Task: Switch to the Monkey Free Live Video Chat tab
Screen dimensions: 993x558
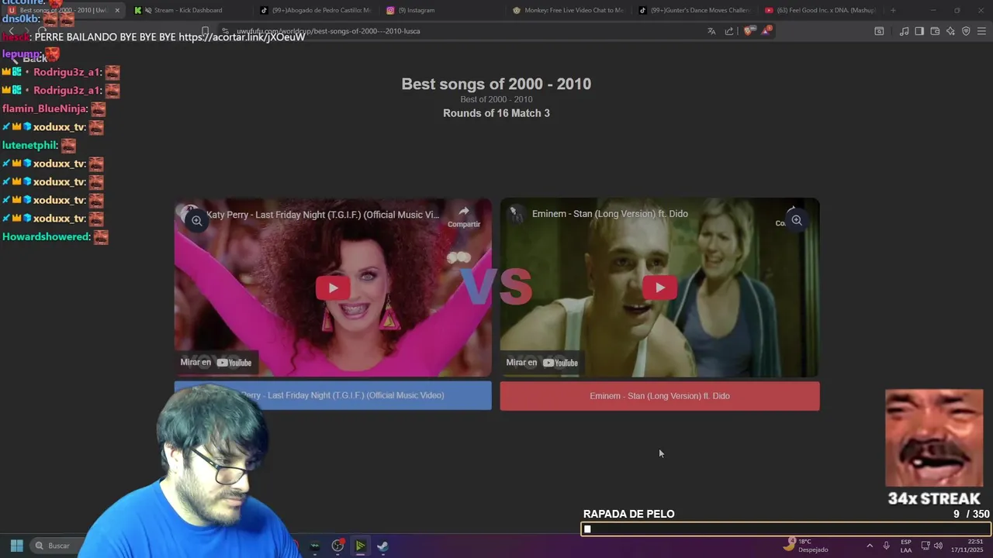Action: point(567,10)
